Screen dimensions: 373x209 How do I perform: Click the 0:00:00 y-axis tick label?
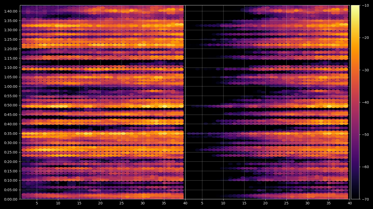click(11, 199)
